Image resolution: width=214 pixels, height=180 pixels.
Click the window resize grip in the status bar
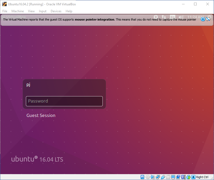click(212, 178)
